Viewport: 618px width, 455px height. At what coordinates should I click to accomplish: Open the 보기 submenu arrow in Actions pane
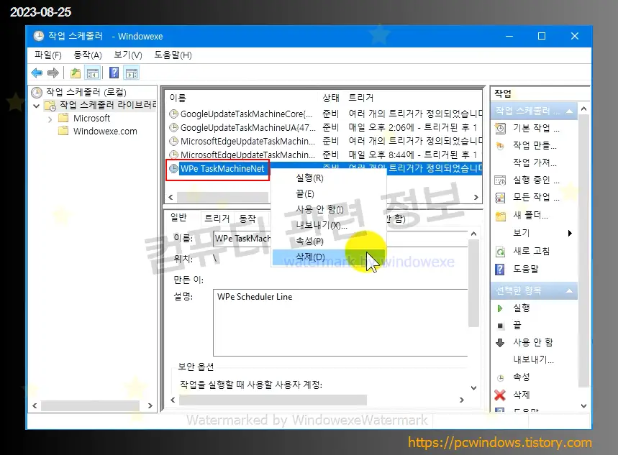[570, 233]
